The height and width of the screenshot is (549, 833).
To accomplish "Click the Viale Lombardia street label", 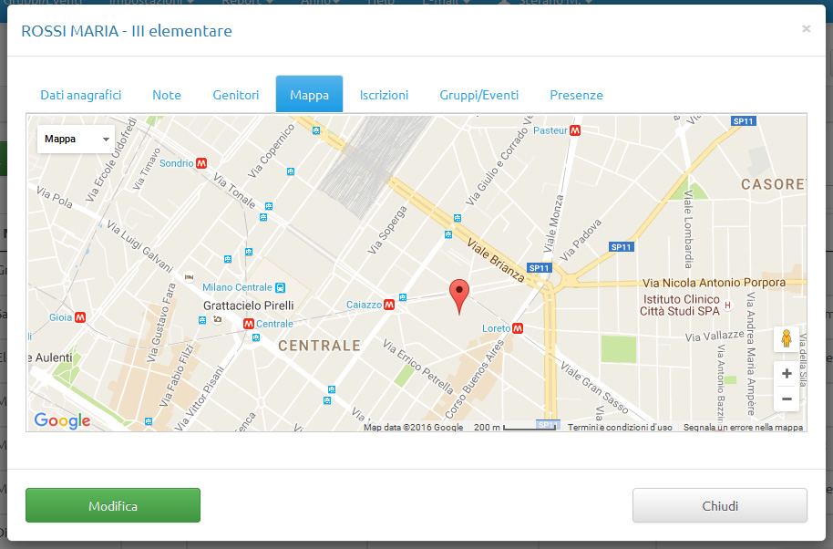I will pyautogui.click(x=688, y=229).
